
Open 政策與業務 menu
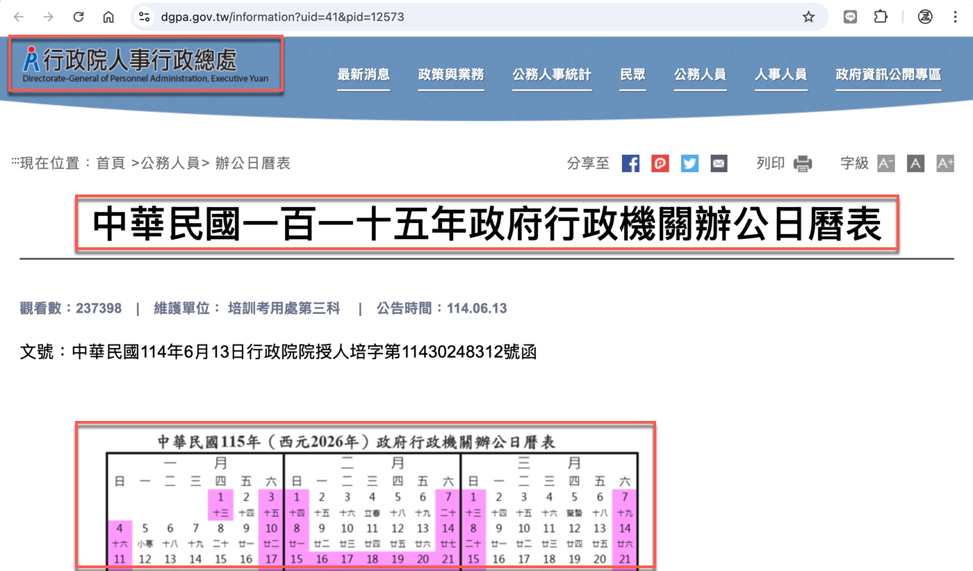(451, 75)
